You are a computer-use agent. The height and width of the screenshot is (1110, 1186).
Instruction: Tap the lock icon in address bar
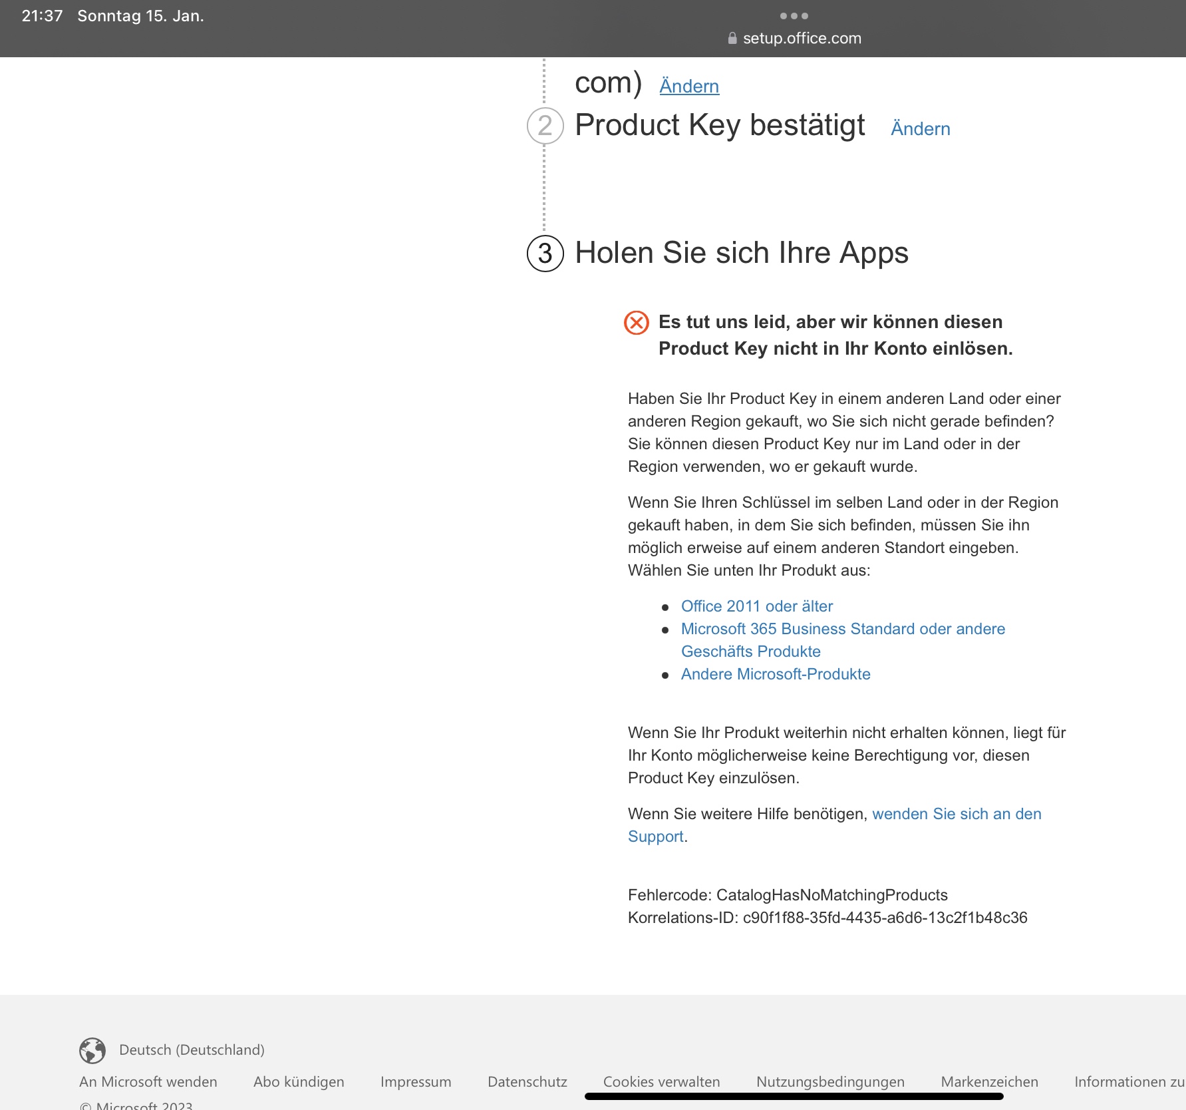[732, 38]
